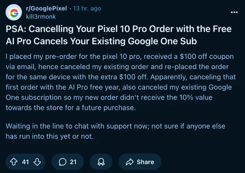
Task: Upvote the Pixel 10 Pro post
Action: [14, 162]
